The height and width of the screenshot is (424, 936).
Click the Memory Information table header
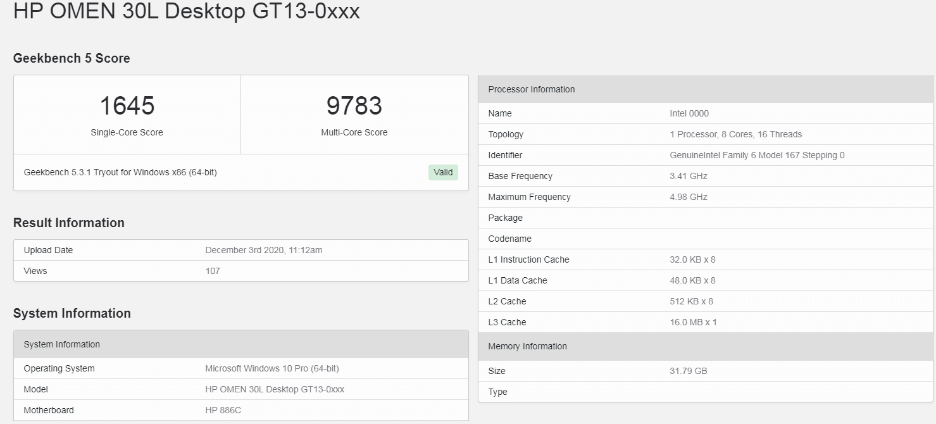pyautogui.click(x=706, y=346)
